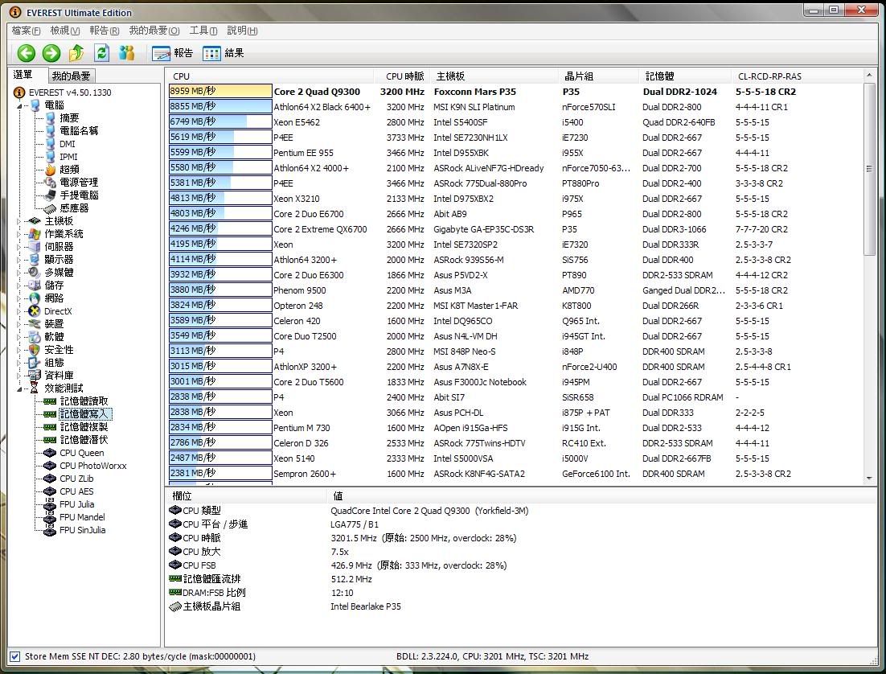
Task: Open the 結果 results toolbar button
Action: pos(224,53)
